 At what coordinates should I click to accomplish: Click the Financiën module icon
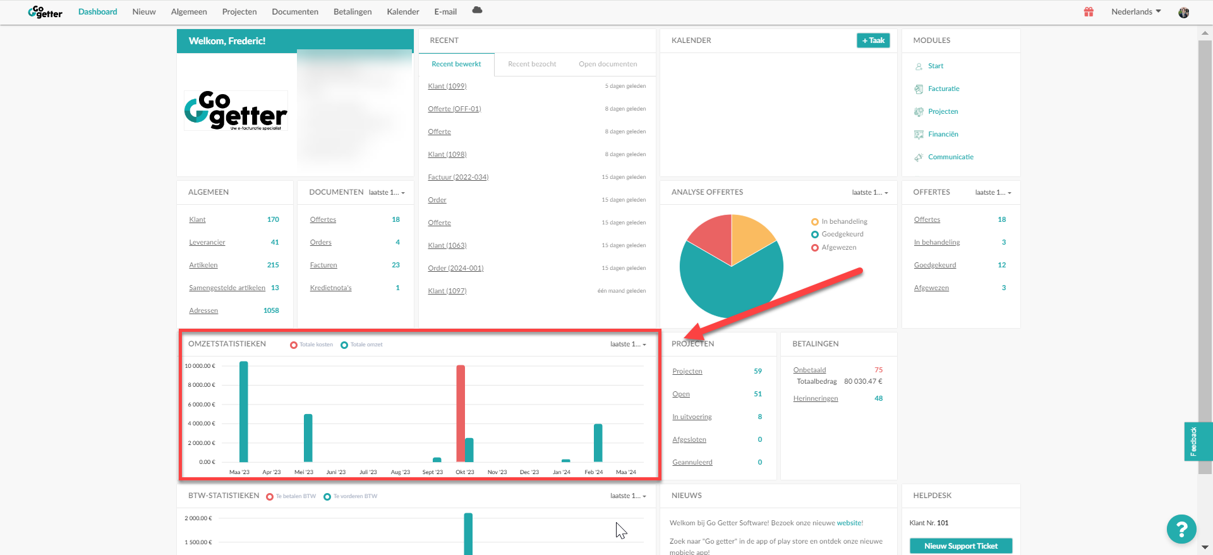[919, 135]
